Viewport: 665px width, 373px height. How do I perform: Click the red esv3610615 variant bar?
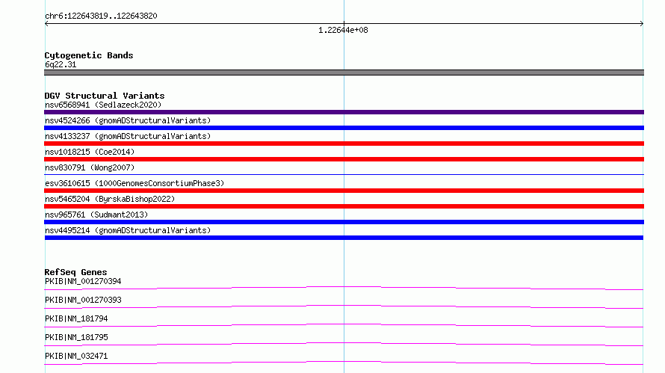(x=344, y=191)
